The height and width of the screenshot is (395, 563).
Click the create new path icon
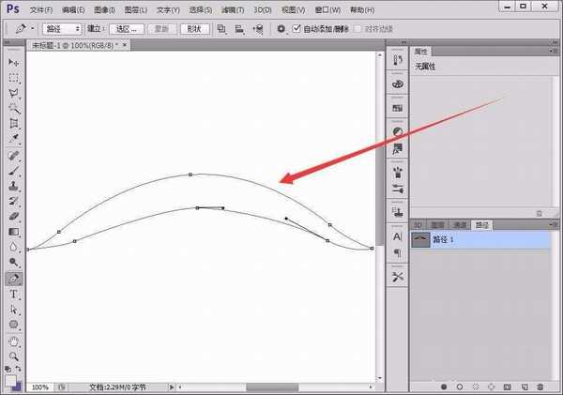tap(522, 386)
